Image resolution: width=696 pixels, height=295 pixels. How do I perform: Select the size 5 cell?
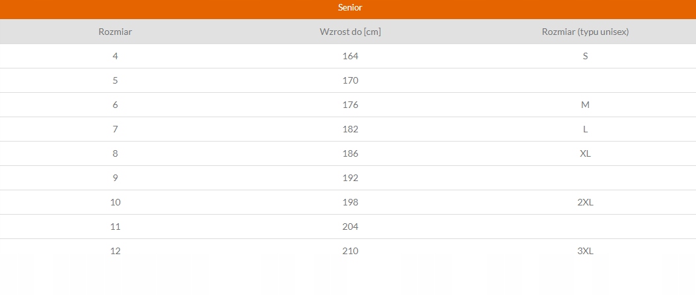(x=116, y=80)
